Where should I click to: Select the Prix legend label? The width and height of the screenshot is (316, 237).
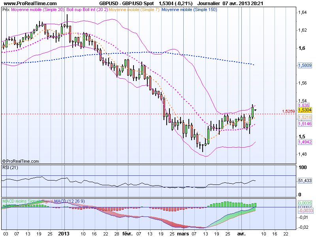(6, 9)
